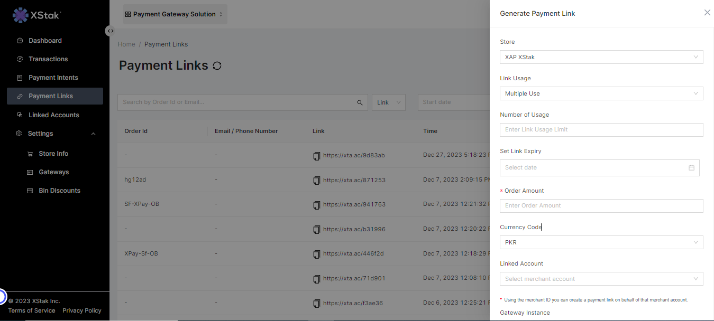Click the Order Amount input field
This screenshot has height=321, width=714.
601,206
